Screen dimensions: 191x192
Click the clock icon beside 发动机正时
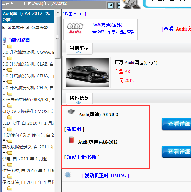coord(68,175)
